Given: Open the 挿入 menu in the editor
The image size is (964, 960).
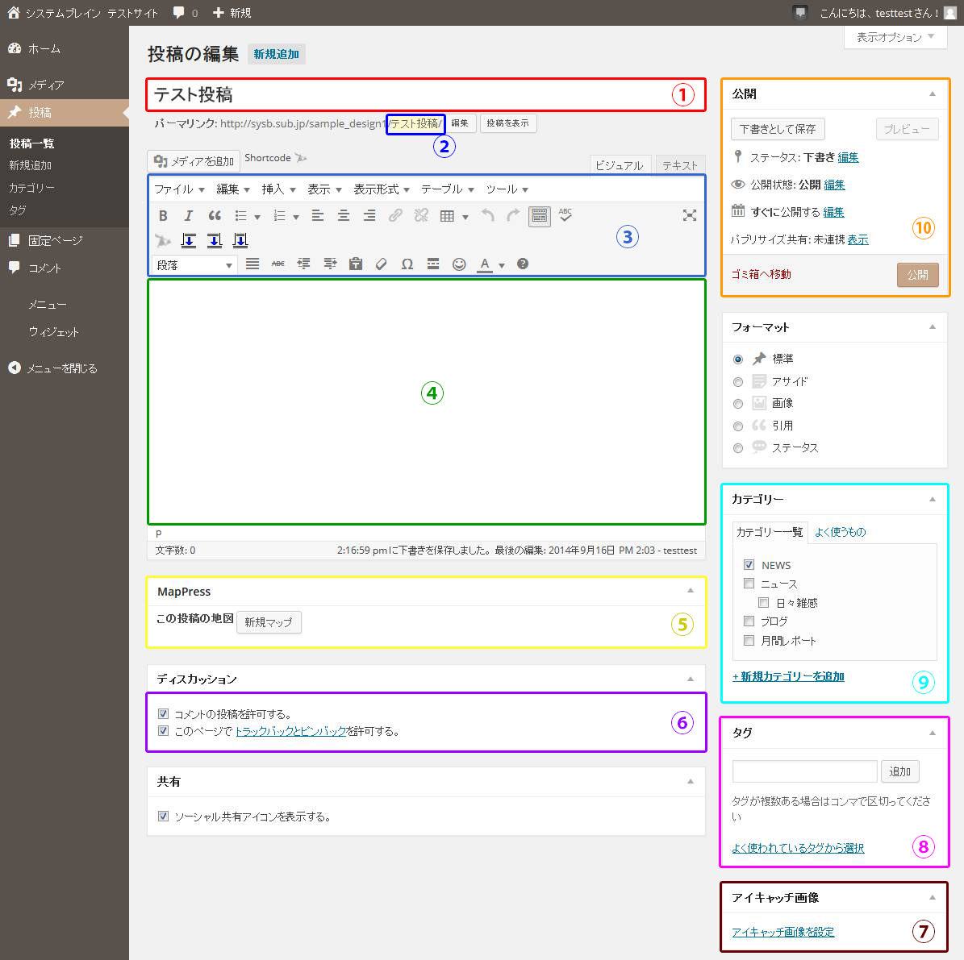Looking at the screenshot, I should point(278,189).
